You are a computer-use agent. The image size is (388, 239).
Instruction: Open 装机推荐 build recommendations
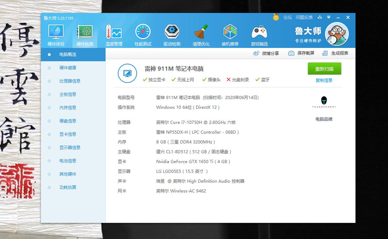230,36
